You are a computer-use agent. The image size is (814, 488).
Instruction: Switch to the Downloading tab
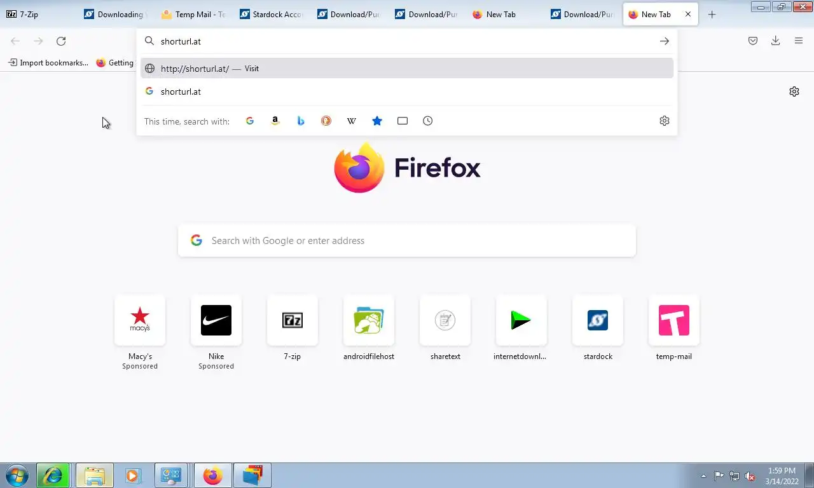pyautogui.click(x=116, y=15)
